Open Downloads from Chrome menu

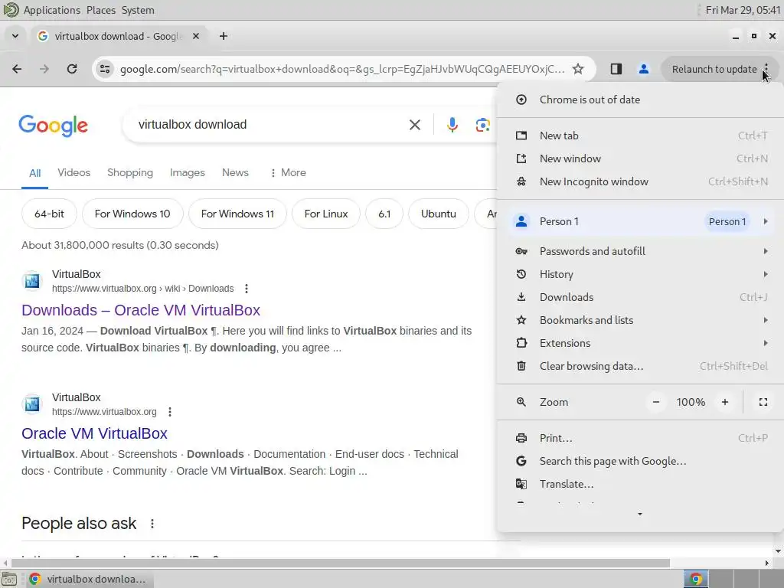pos(640,297)
